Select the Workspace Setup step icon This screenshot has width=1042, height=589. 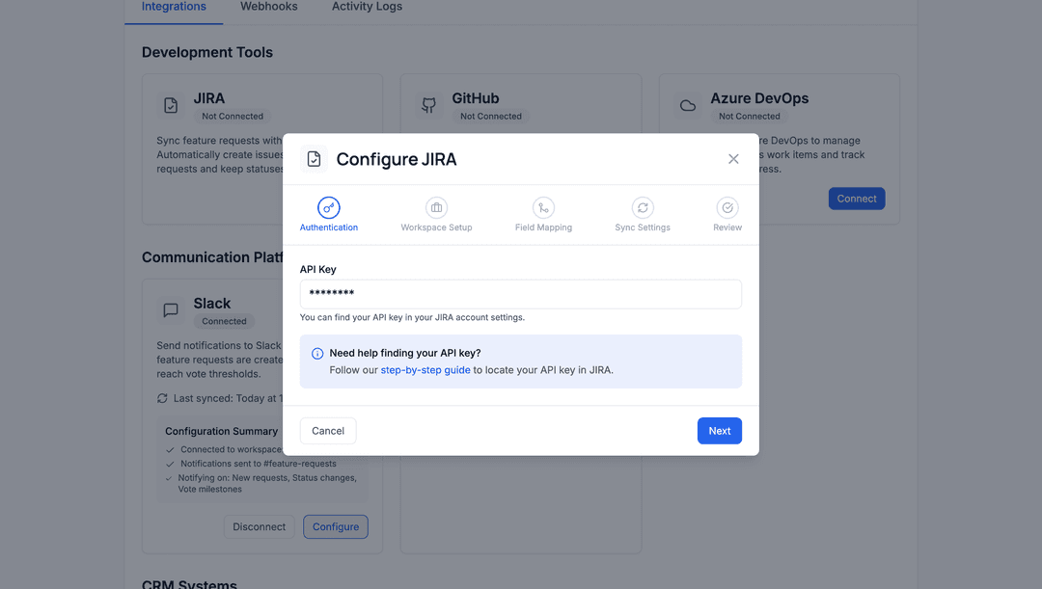pyautogui.click(x=436, y=207)
